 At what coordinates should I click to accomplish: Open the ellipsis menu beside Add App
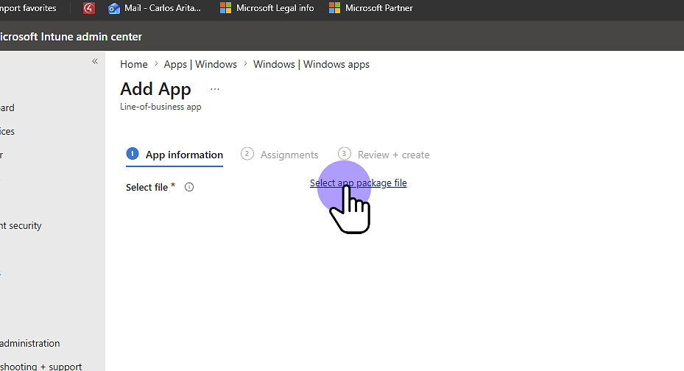coord(214,89)
